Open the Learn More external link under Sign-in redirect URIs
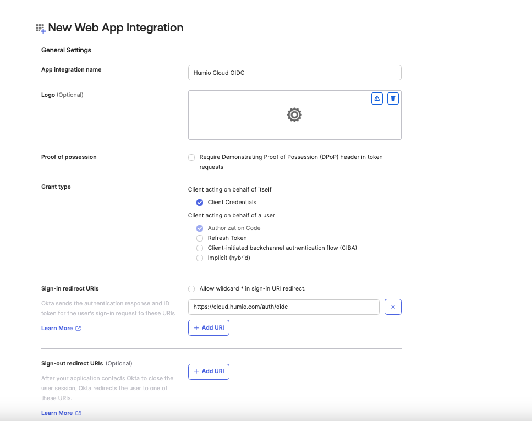 coord(57,328)
